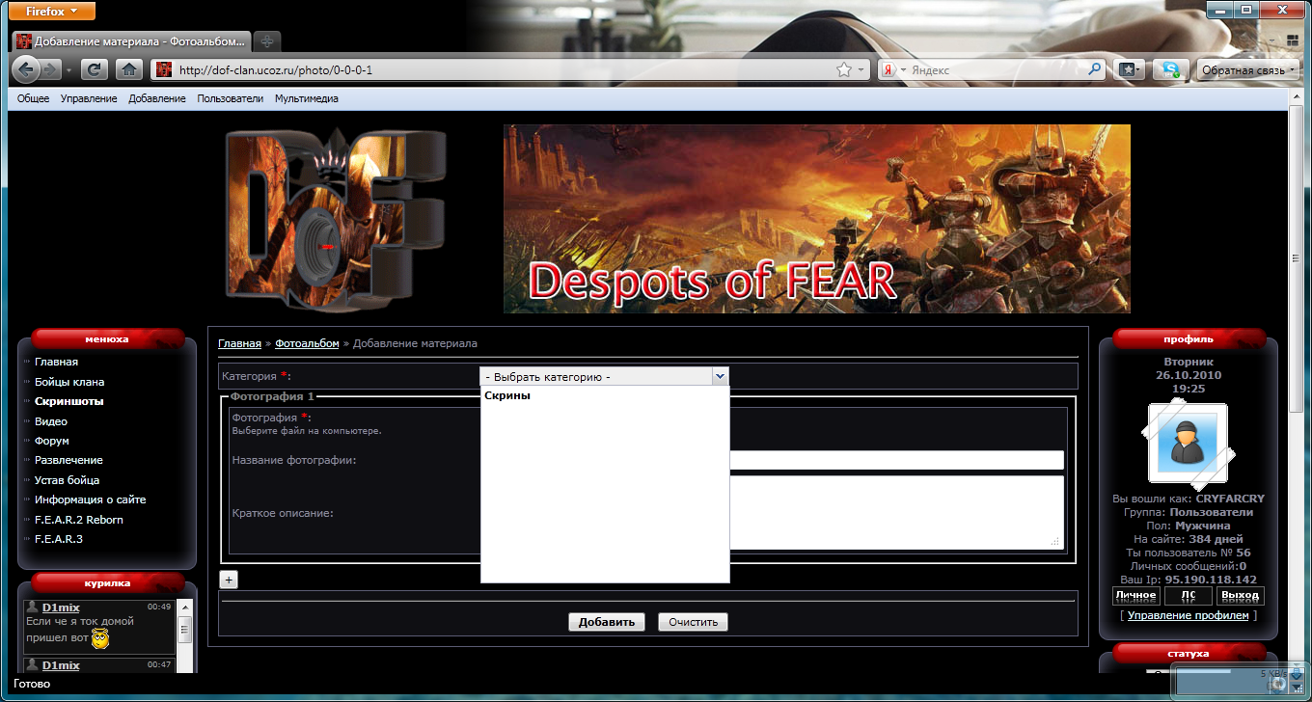Screen dimensions: 1312x702
Task: Click the DoF clan logo image
Action: (x=338, y=219)
